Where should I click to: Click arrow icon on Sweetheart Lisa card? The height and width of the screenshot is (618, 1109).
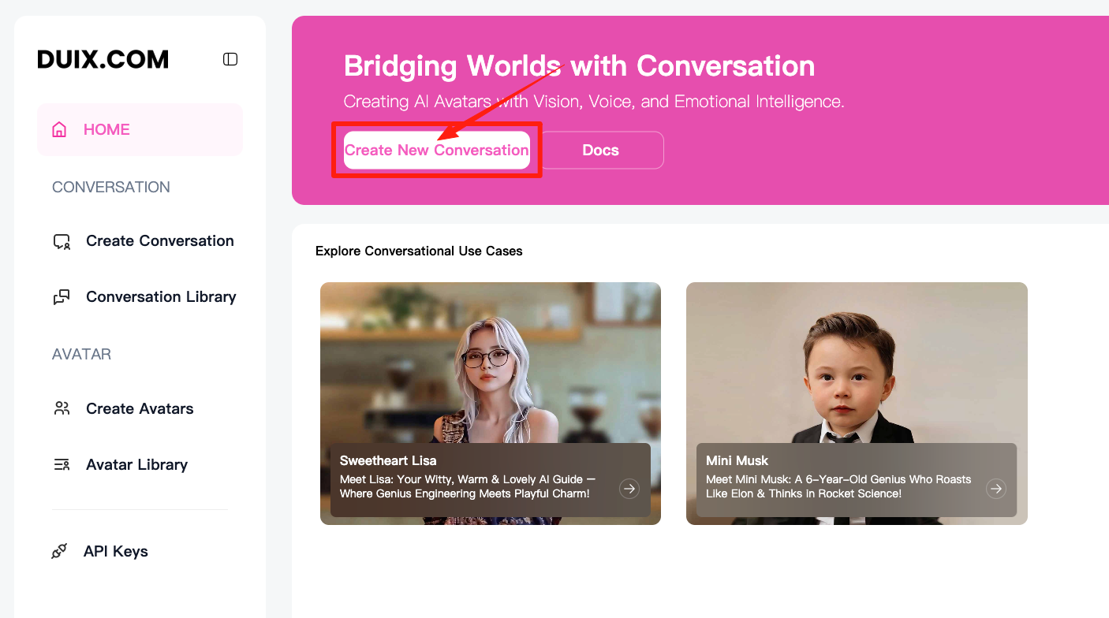tap(629, 489)
